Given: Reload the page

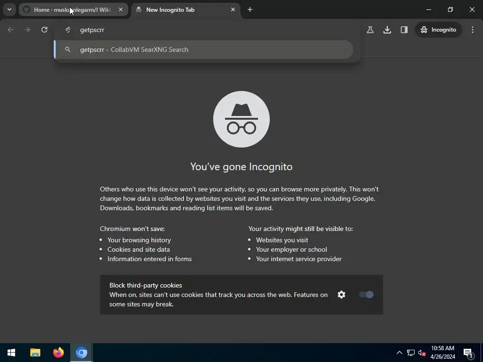Looking at the screenshot, I should [x=44, y=30].
